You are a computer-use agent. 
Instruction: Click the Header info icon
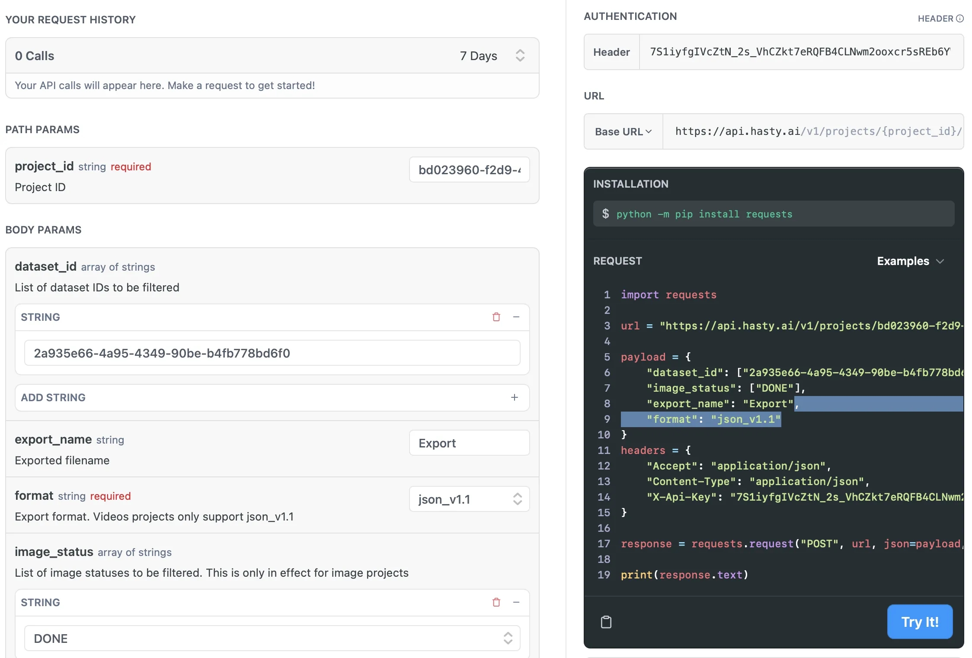[960, 19]
